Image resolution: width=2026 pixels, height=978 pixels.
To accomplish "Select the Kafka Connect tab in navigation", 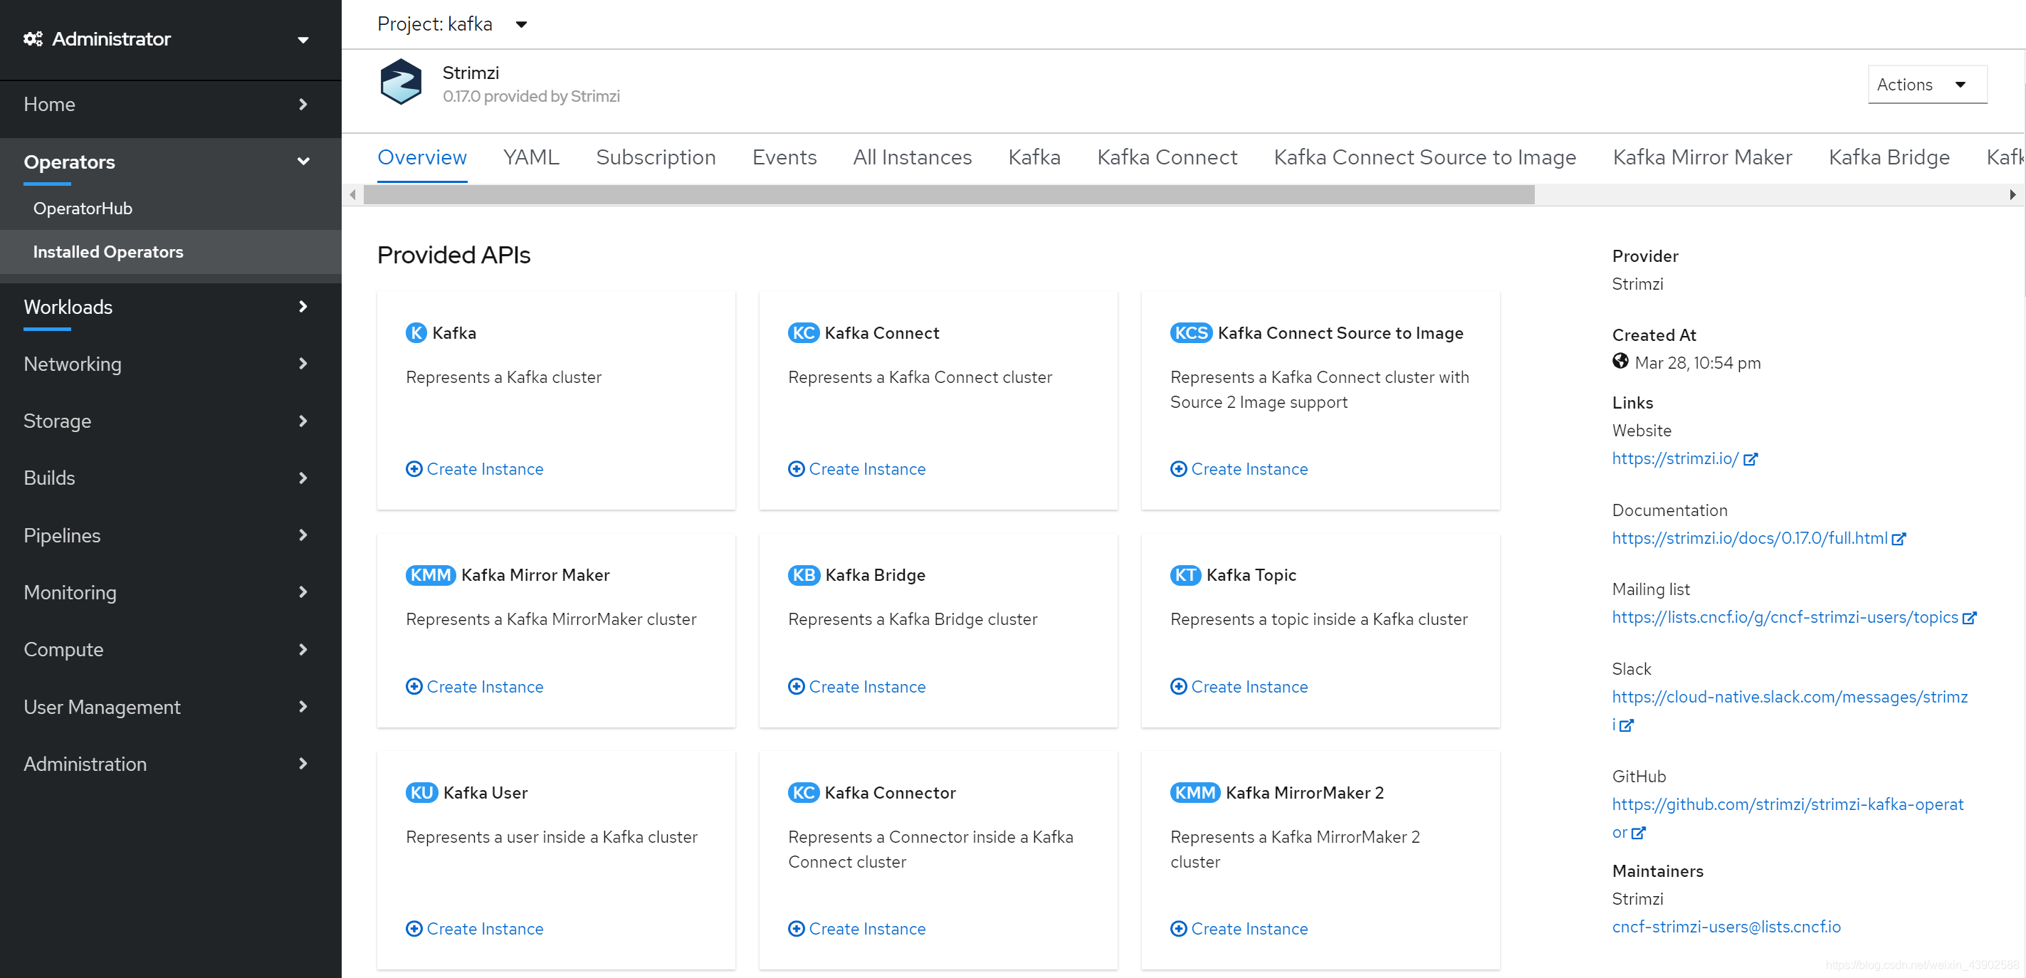I will [x=1165, y=157].
